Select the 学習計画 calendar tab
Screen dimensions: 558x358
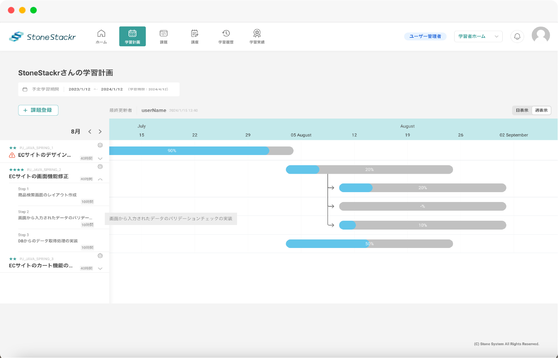click(133, 36)
